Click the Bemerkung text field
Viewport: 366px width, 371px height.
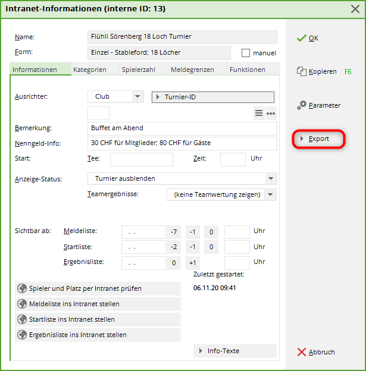182,128
